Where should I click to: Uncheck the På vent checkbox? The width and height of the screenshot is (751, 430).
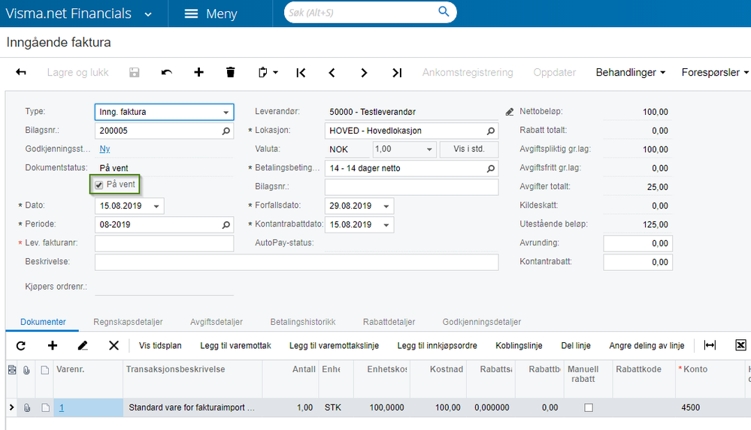click(98, 185)
